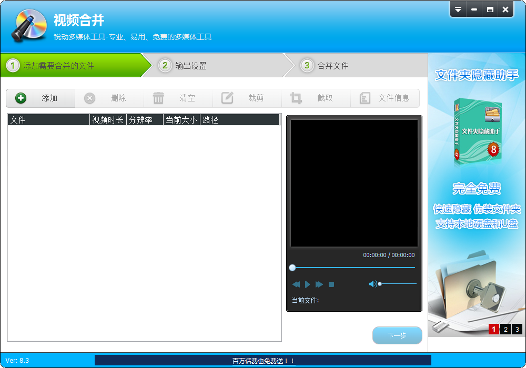This screenshot has height=368, width=526.
Task: Open the 百万话费也免费送 promo link
Action: (x=264, y=361)
